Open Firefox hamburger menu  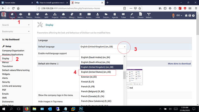196,8
